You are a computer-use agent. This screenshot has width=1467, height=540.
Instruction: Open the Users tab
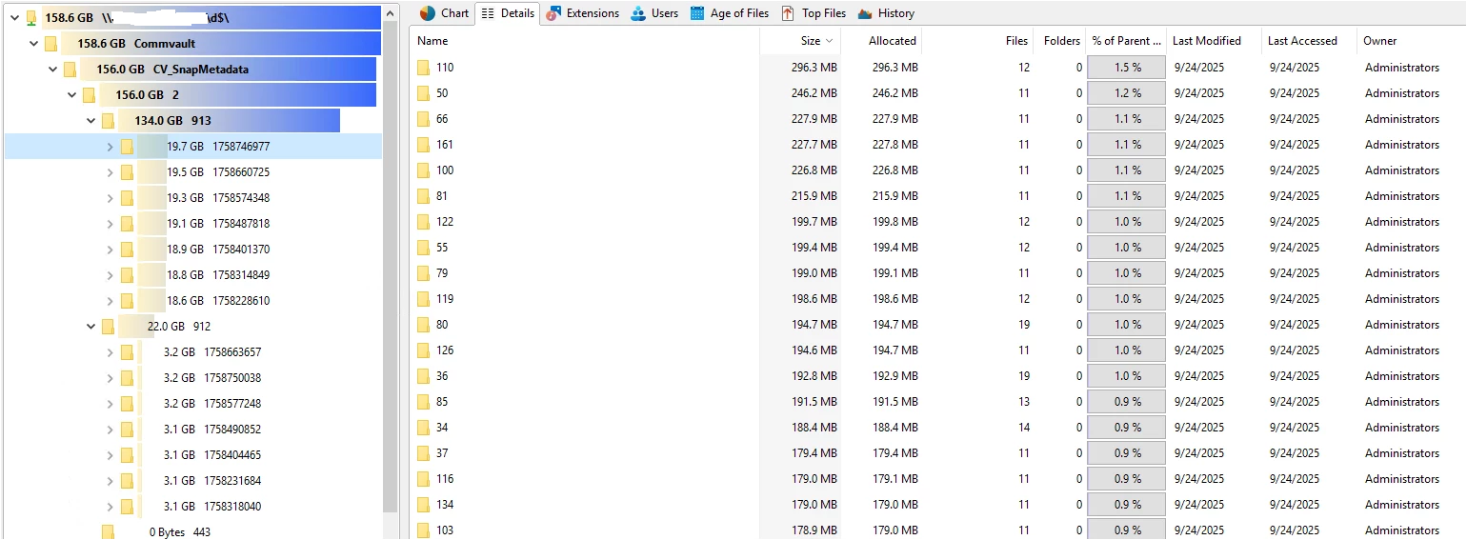coord(654,13)
